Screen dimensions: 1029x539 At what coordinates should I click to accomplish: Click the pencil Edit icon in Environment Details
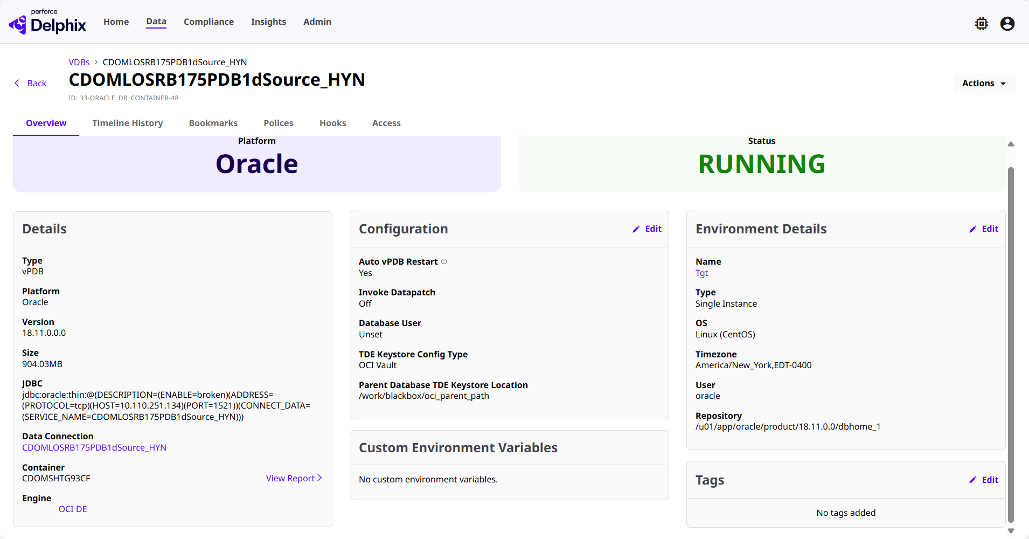click(973, 229)
